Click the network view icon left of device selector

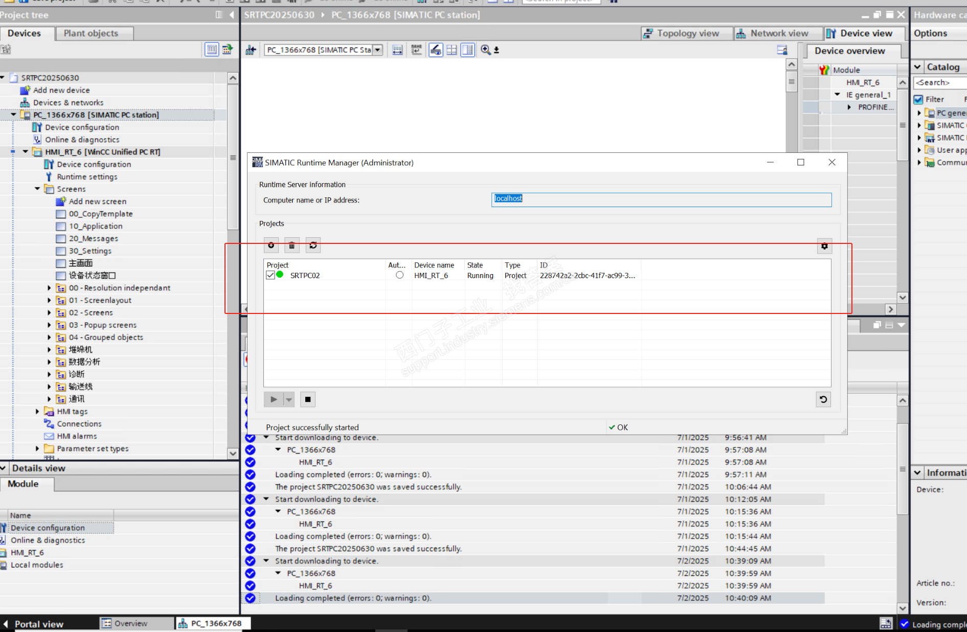(251, 50)
